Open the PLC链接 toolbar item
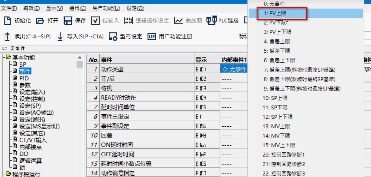Screen dimensions: 371x177 click(x=211, y=21)
